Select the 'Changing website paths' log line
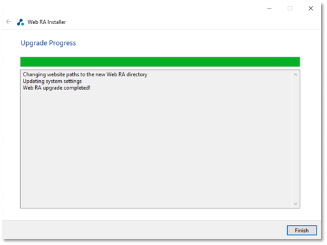This screenshot has width=327, height=245. (x=85, y=74)
